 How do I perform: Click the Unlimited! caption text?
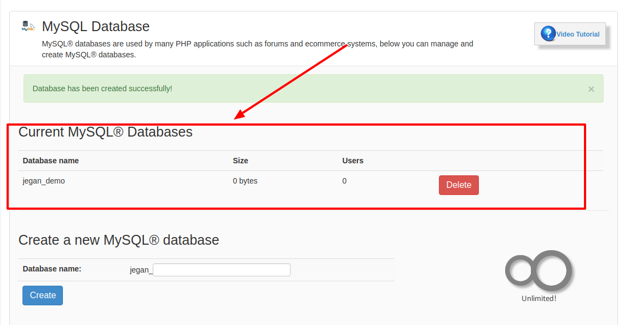point(539,298)
